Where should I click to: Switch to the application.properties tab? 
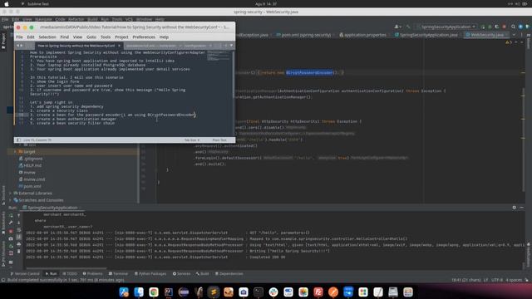[362, 35]
